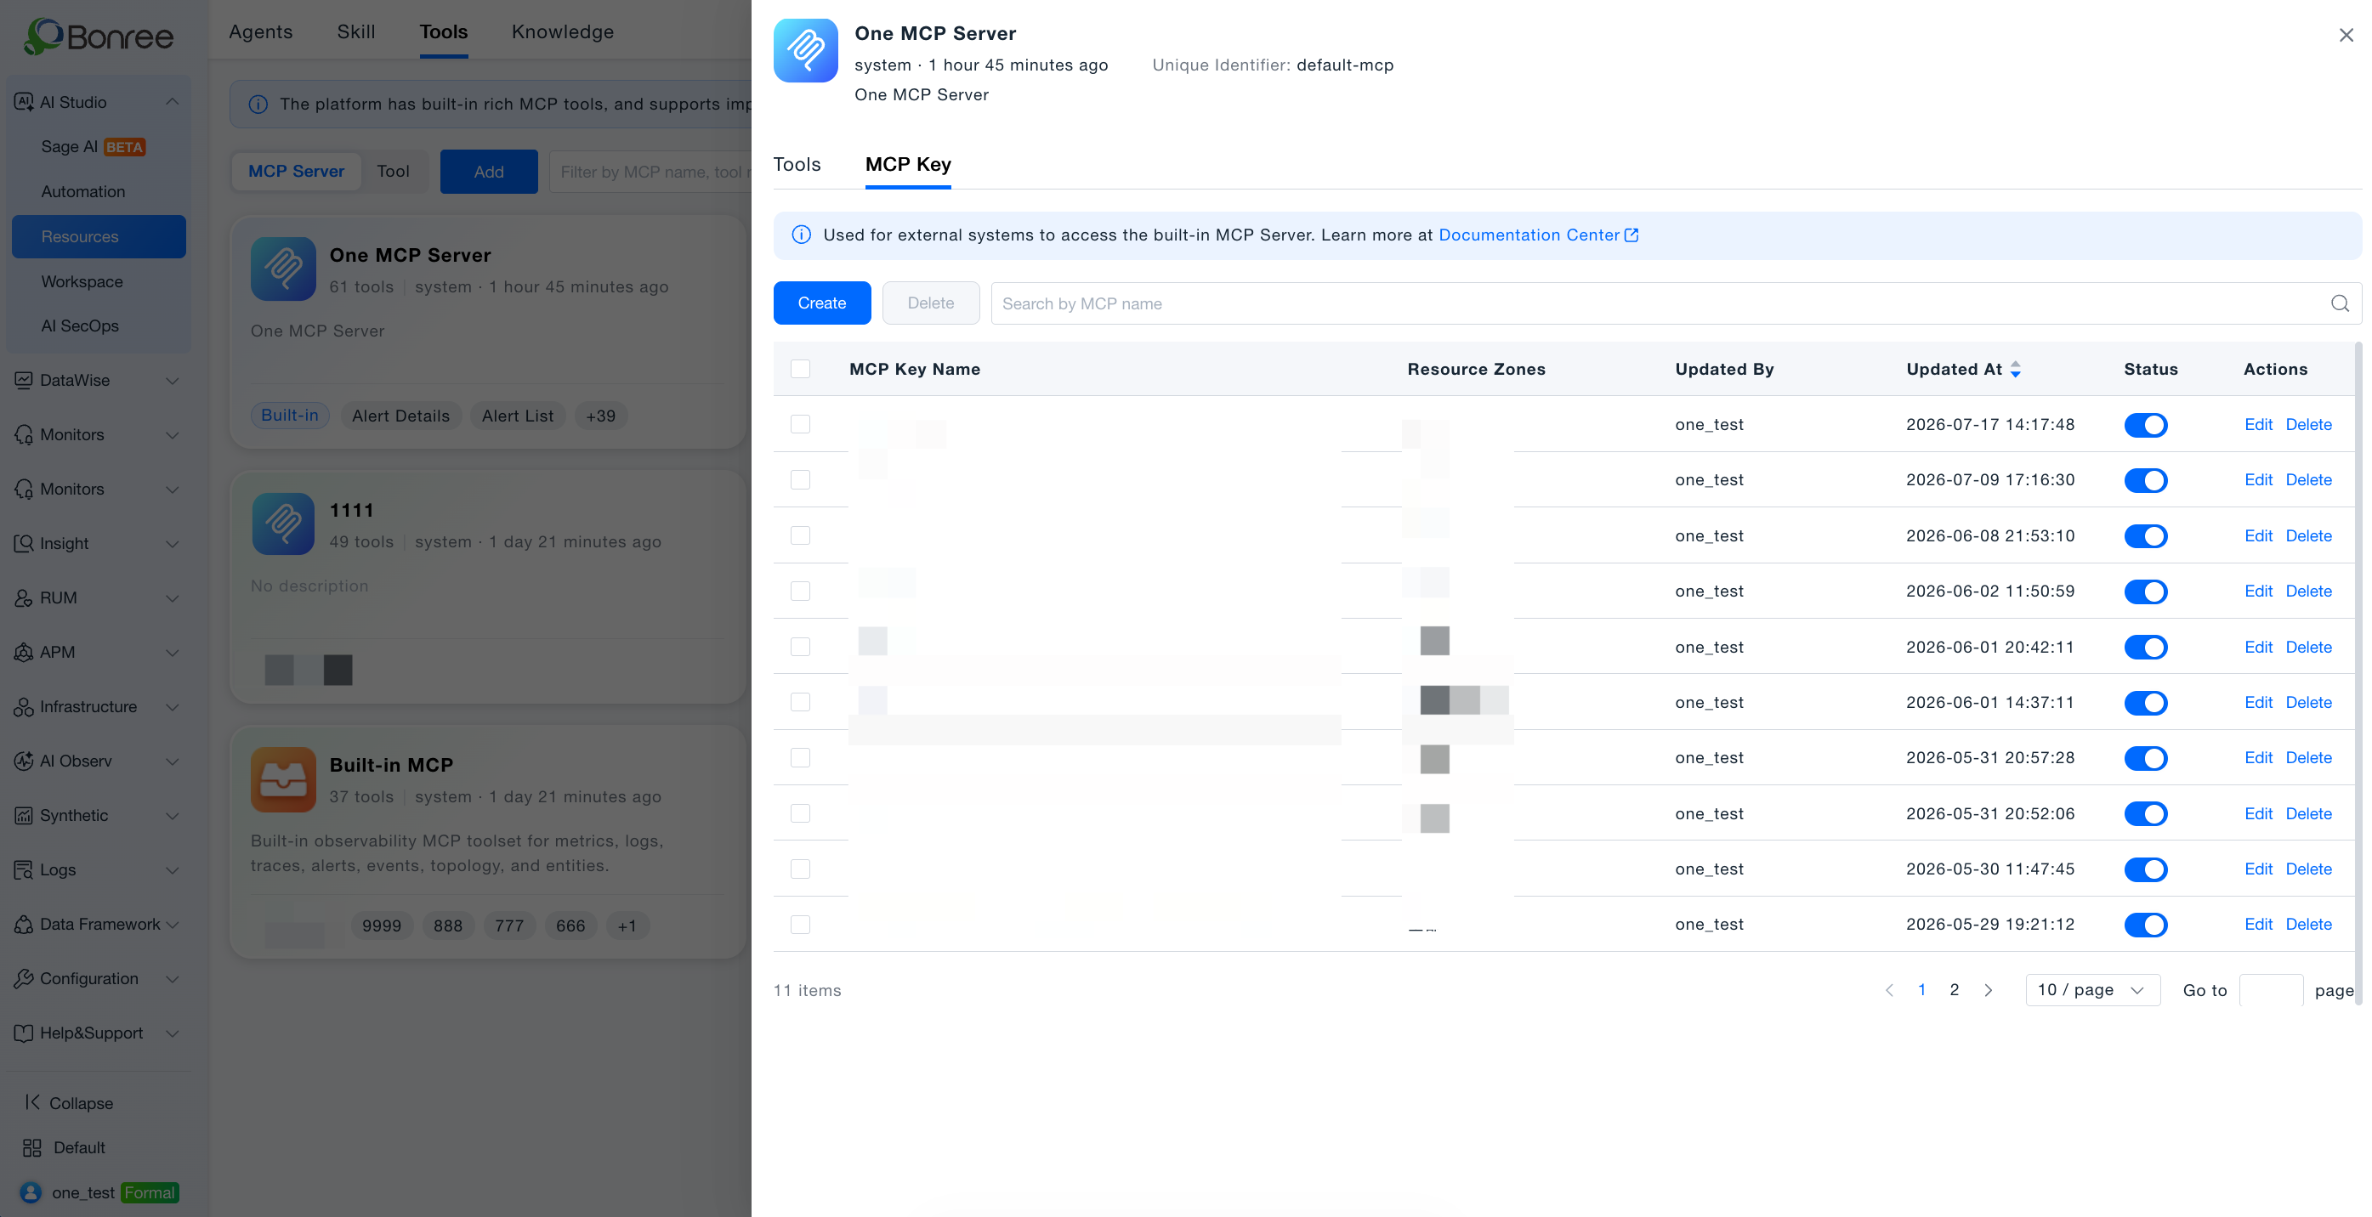Toggle the select-all checkbox in table header
Image resolution: width=2372 pixels, height=1217 pixels.
(800, 369)
